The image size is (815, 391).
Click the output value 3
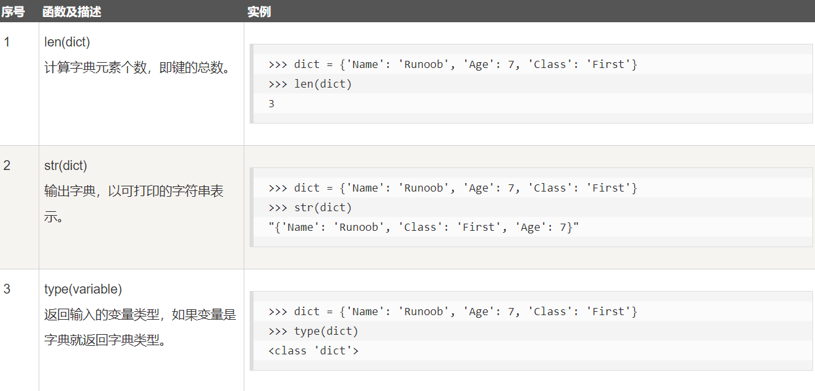pyautogui.click(x=271, y=103)
